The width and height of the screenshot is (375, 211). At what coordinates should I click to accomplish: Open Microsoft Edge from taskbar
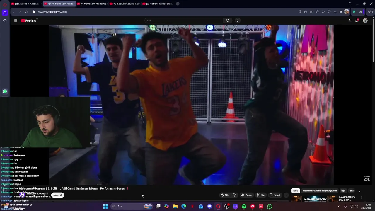184,206
